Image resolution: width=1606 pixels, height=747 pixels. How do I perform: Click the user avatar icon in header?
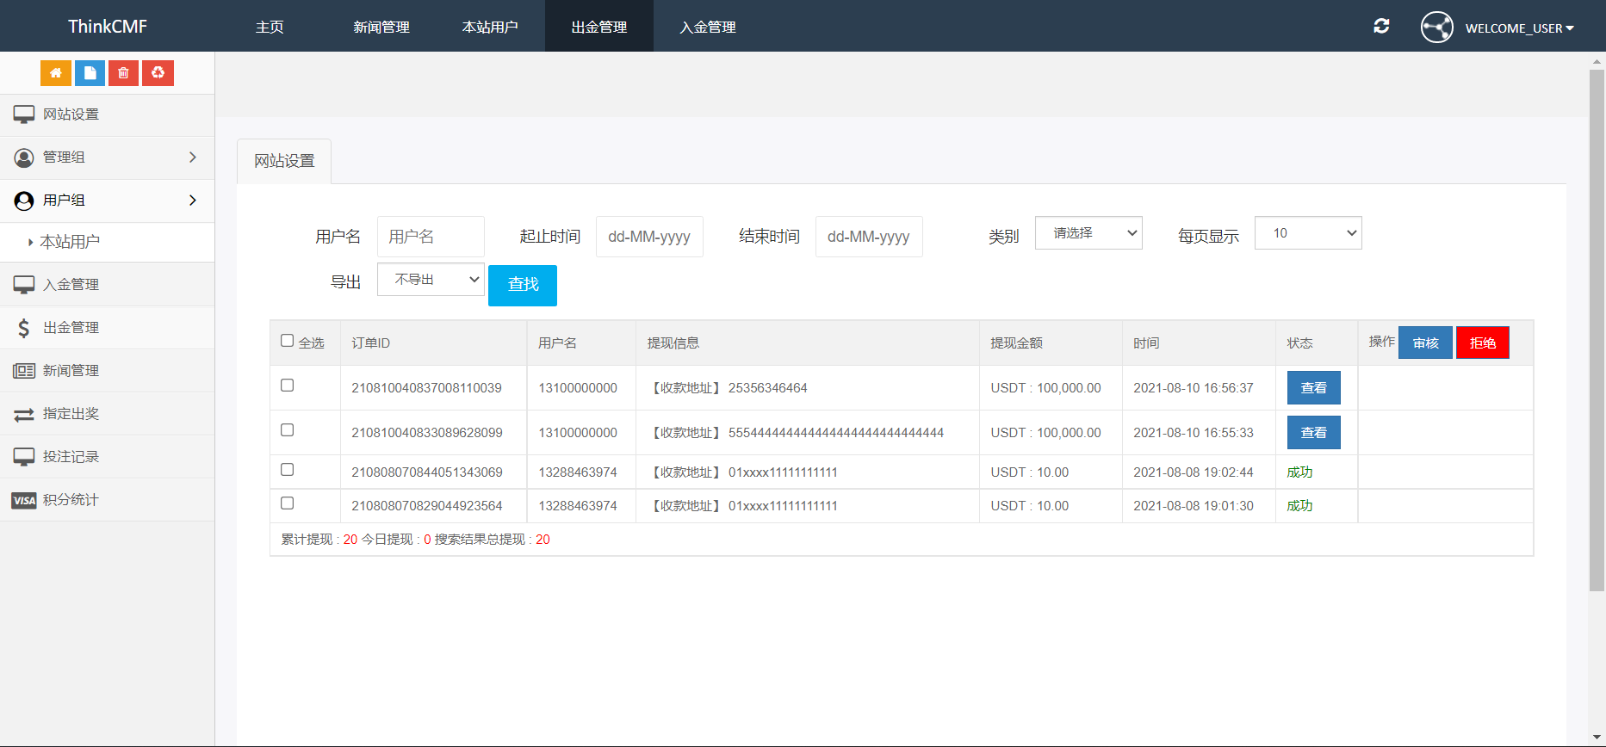pyautogui.click(x=1436, y=28)
